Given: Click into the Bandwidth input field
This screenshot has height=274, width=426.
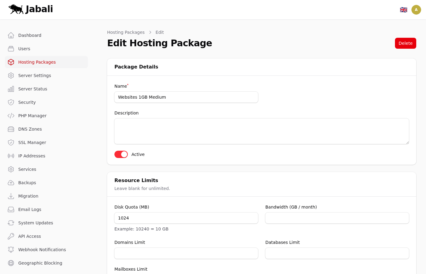Looking at the screenshot, I should pyautogui.click(x=337, y=218).
